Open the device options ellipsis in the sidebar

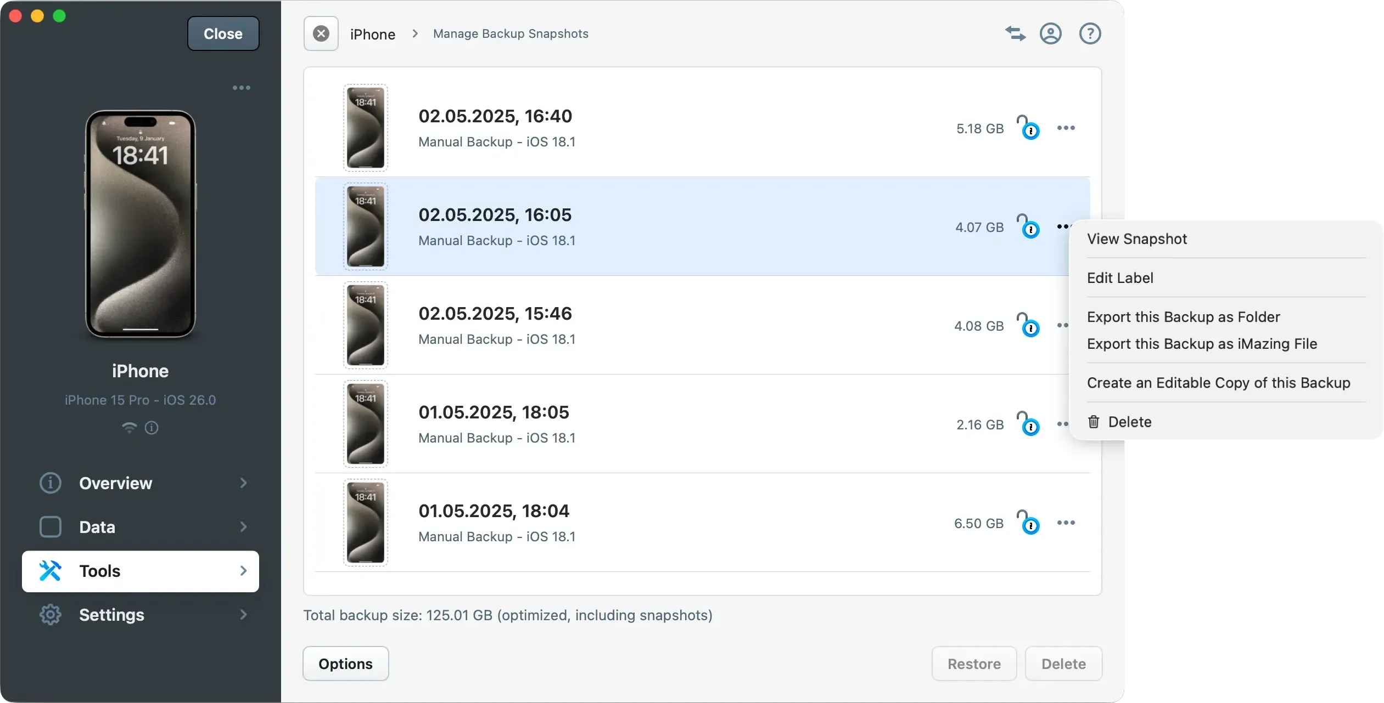coord(242,88)
